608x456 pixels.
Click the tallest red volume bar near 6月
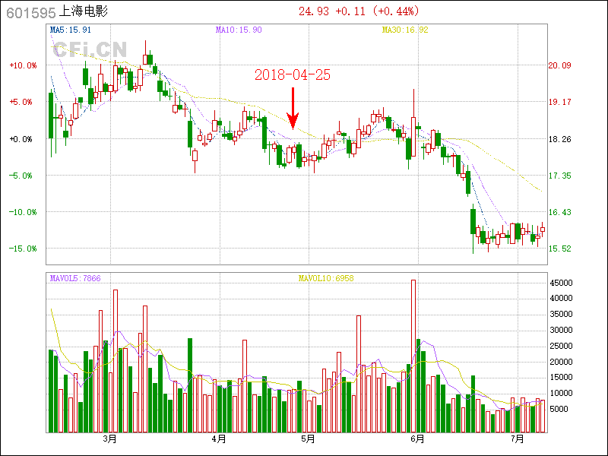[x=413, y=356]
